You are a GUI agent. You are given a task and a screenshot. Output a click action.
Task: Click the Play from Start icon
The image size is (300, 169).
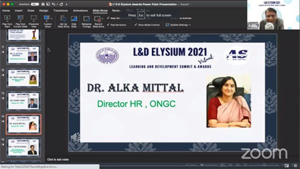pyautogui.click(x=7, y=18)
